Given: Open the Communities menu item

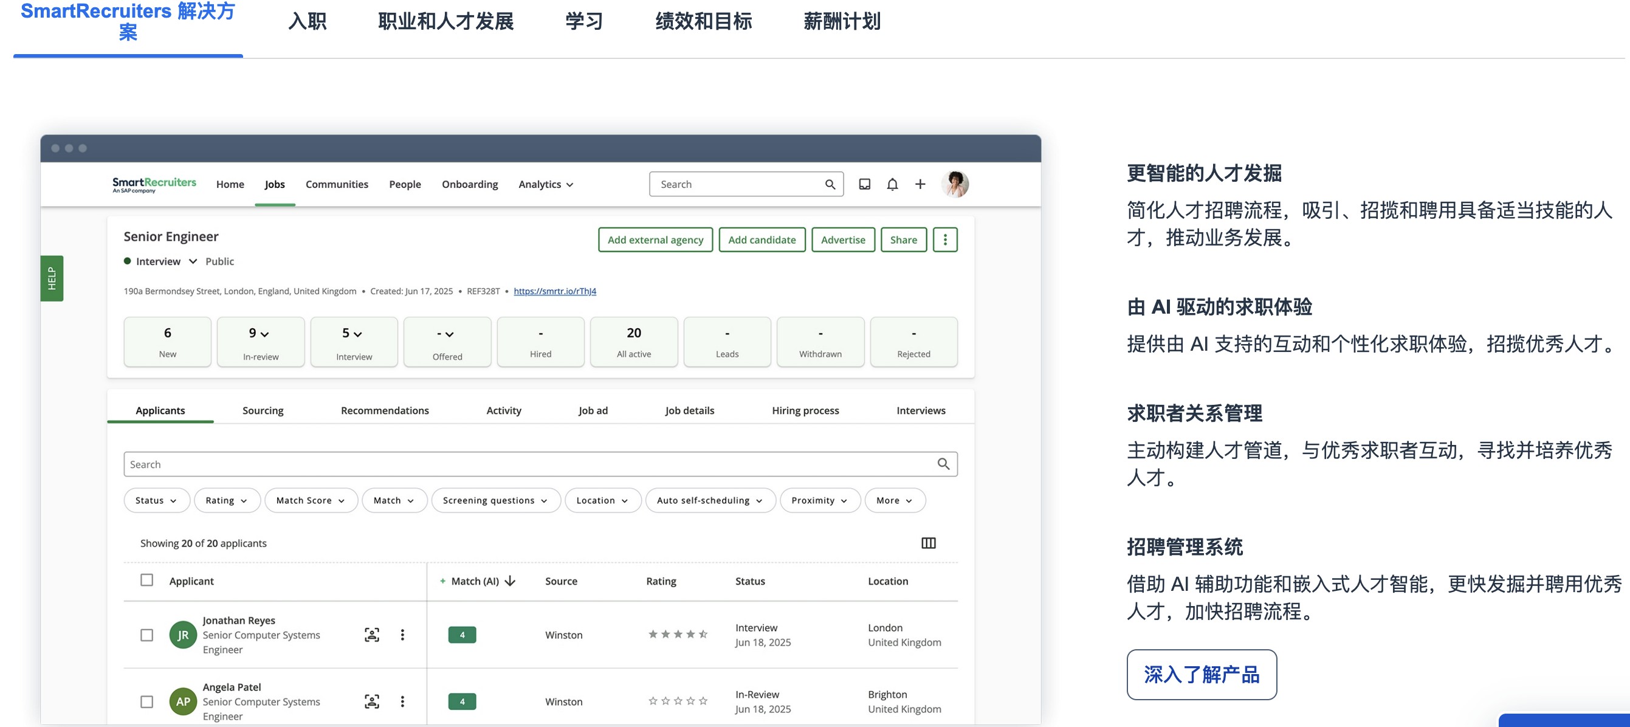Looking at the screenshot, I should coord(337,184).
